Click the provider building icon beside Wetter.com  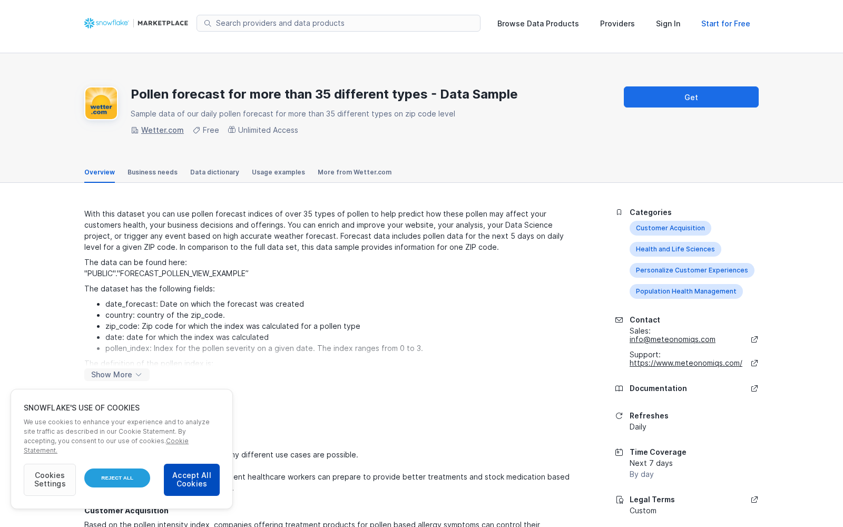click(x=134, y=130)
